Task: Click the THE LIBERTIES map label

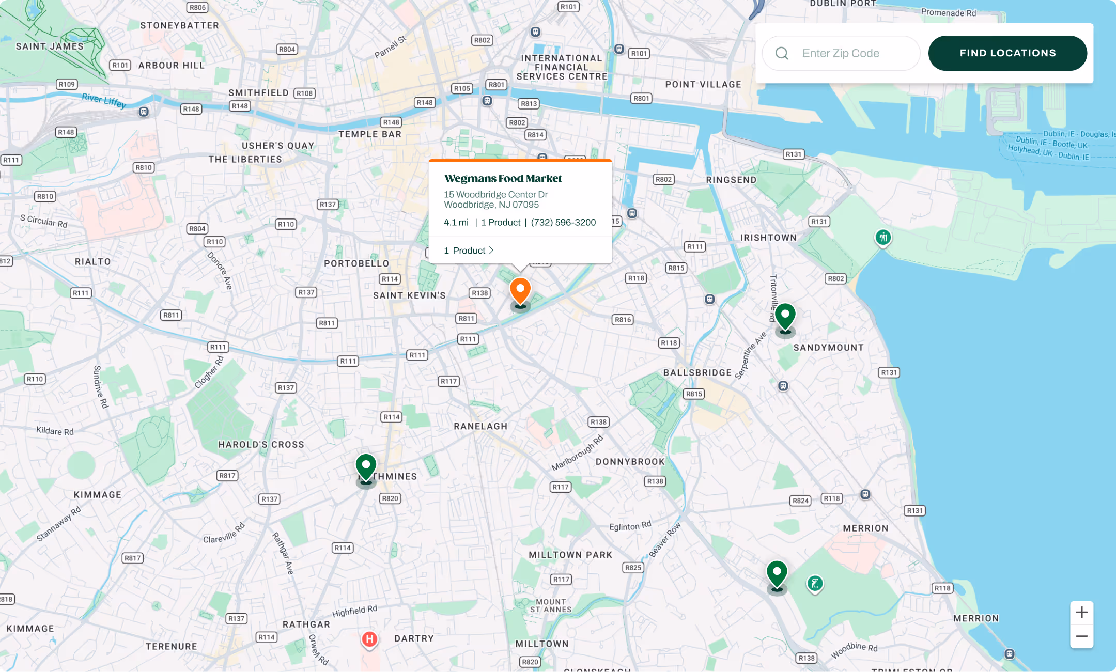Action: (245, 160)
